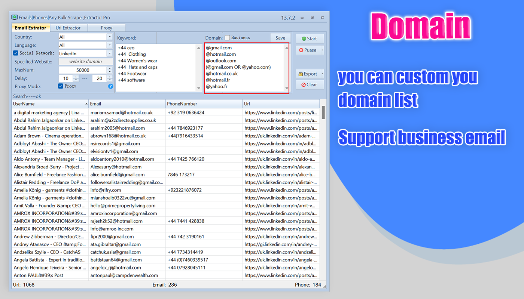Click phone number '+44 (0)7460339517'
Image resolution: width=524 pixels, height=299 pixels.
coord(188,260)
